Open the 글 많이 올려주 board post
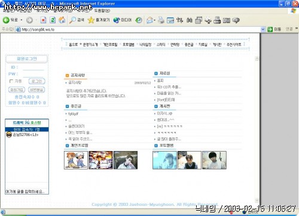Screen dimensions: 299x216 [169, 139]
